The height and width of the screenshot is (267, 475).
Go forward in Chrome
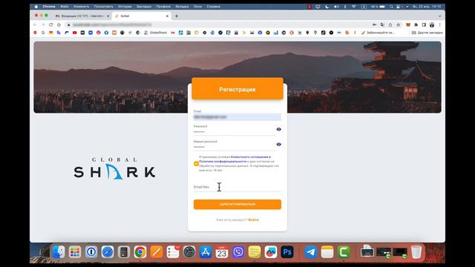pyautogui.click(x=43, y=24)
